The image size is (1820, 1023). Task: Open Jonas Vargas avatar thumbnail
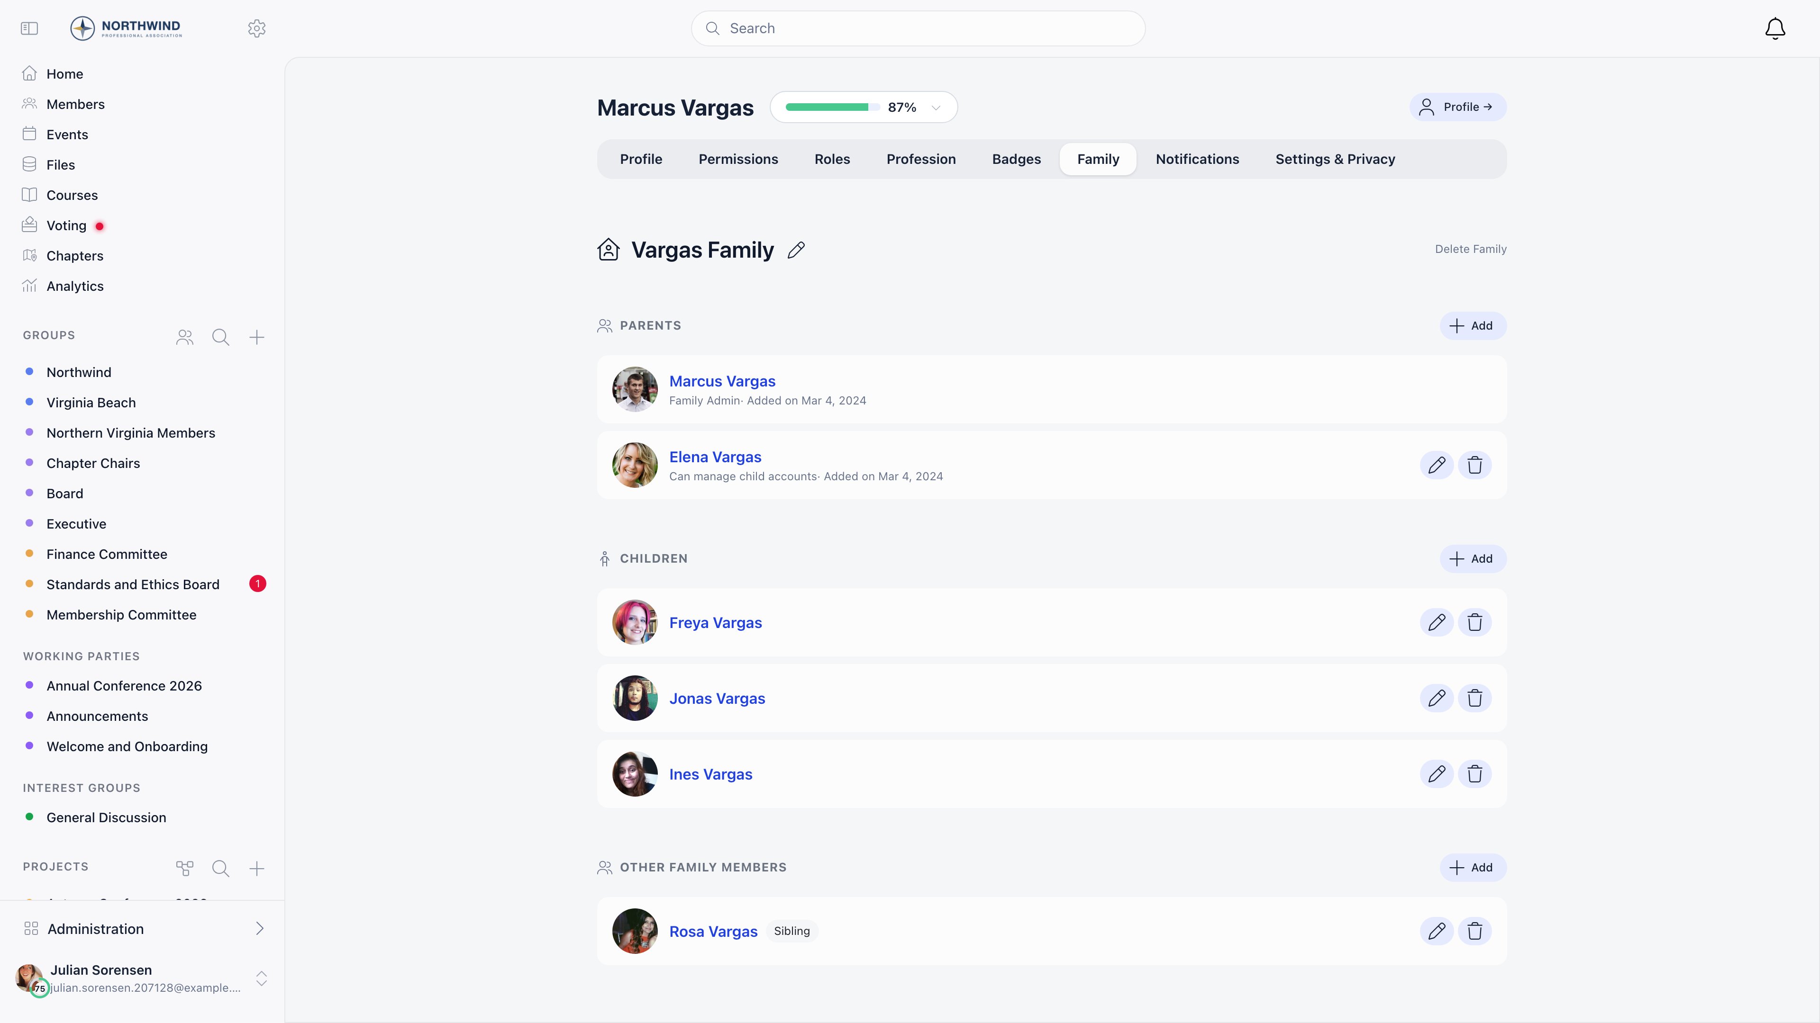click(x=635, y=698)
